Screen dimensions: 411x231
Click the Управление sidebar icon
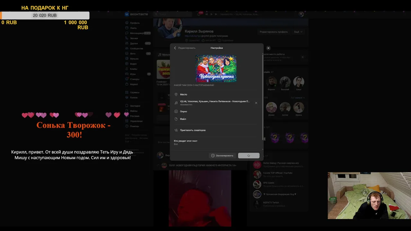[127, 121]
